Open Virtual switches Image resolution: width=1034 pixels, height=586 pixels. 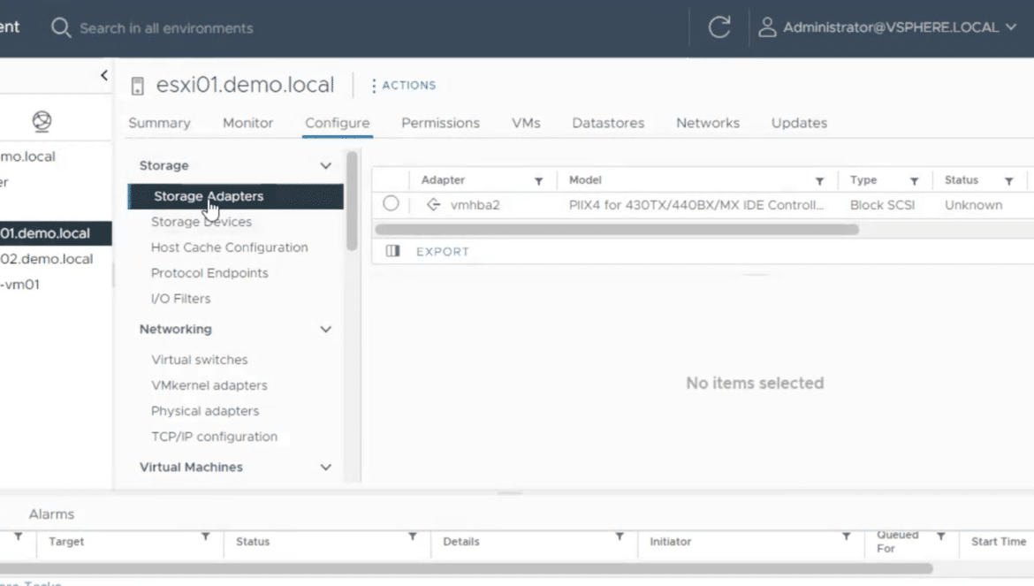(x=200, y=360)
